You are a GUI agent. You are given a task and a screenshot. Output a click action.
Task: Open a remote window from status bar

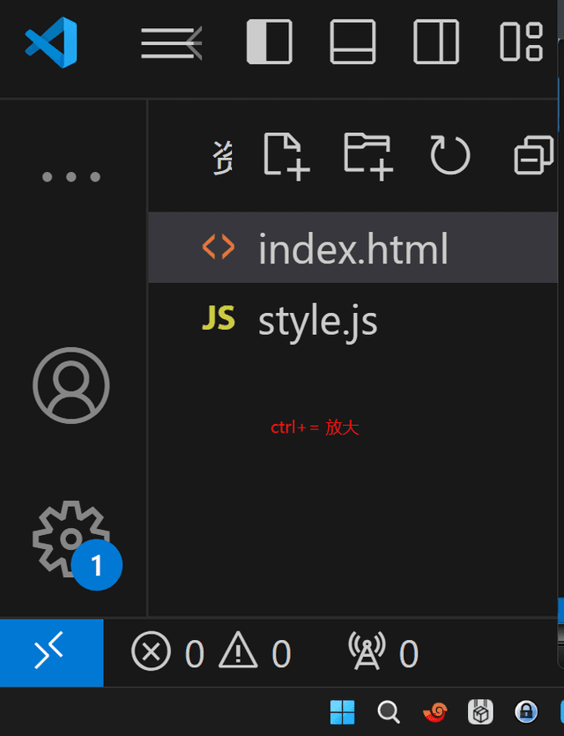51,653
